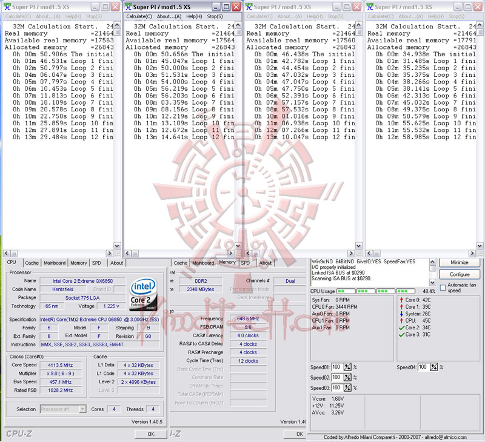Click the Channels # value Dual
485x442 pixels.
click(290, 281)
